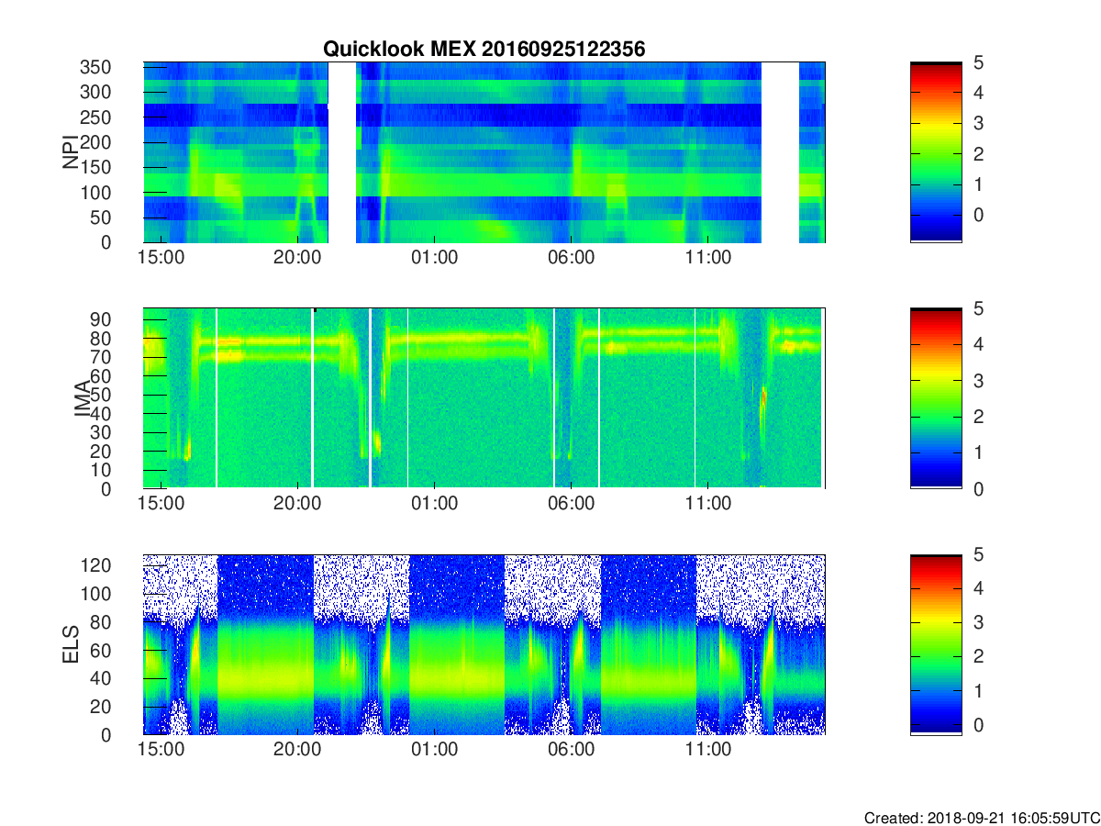Click the colorbar beside the ELS panel
Viewport: 1101px width, 826px height.
coord(936,644)
